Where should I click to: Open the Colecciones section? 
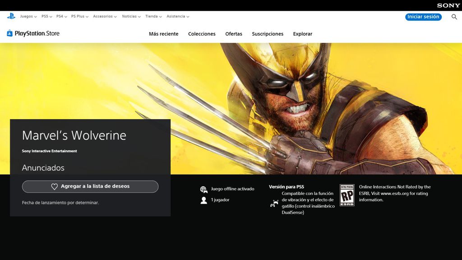pos(202,34)
